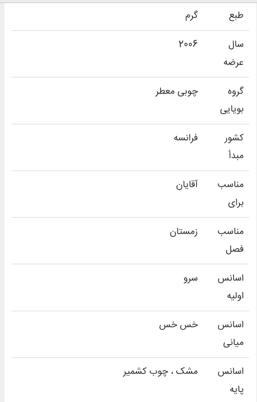Screen dimensions: 257x402
Task: Select the گرم value text
Action: (x=191, y=16)
